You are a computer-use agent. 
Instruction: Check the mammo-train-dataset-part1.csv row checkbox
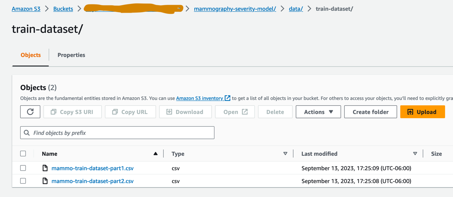click(23, 168)
